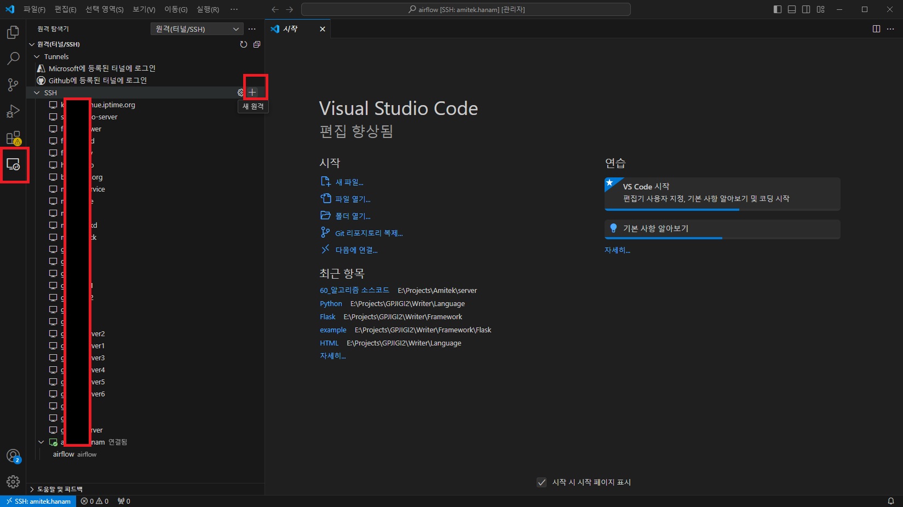Collapse all items in remote explorer
Viewport: 903px width, 507px height.
point(257,44)
